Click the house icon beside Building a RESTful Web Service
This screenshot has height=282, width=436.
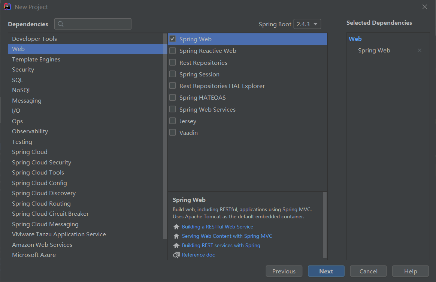click(x=176, y=227)
